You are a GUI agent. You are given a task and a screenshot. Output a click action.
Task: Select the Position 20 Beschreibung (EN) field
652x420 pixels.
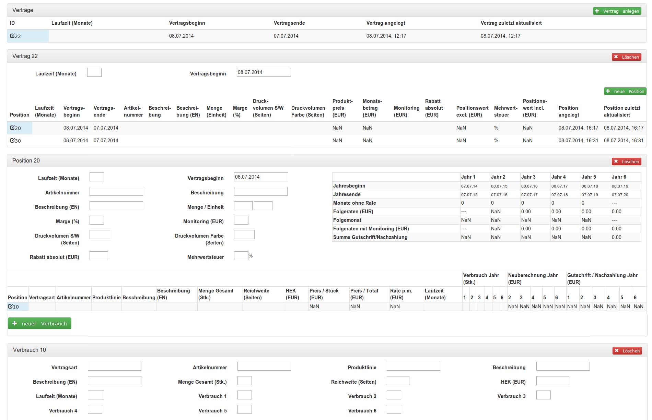click(116, 206)
